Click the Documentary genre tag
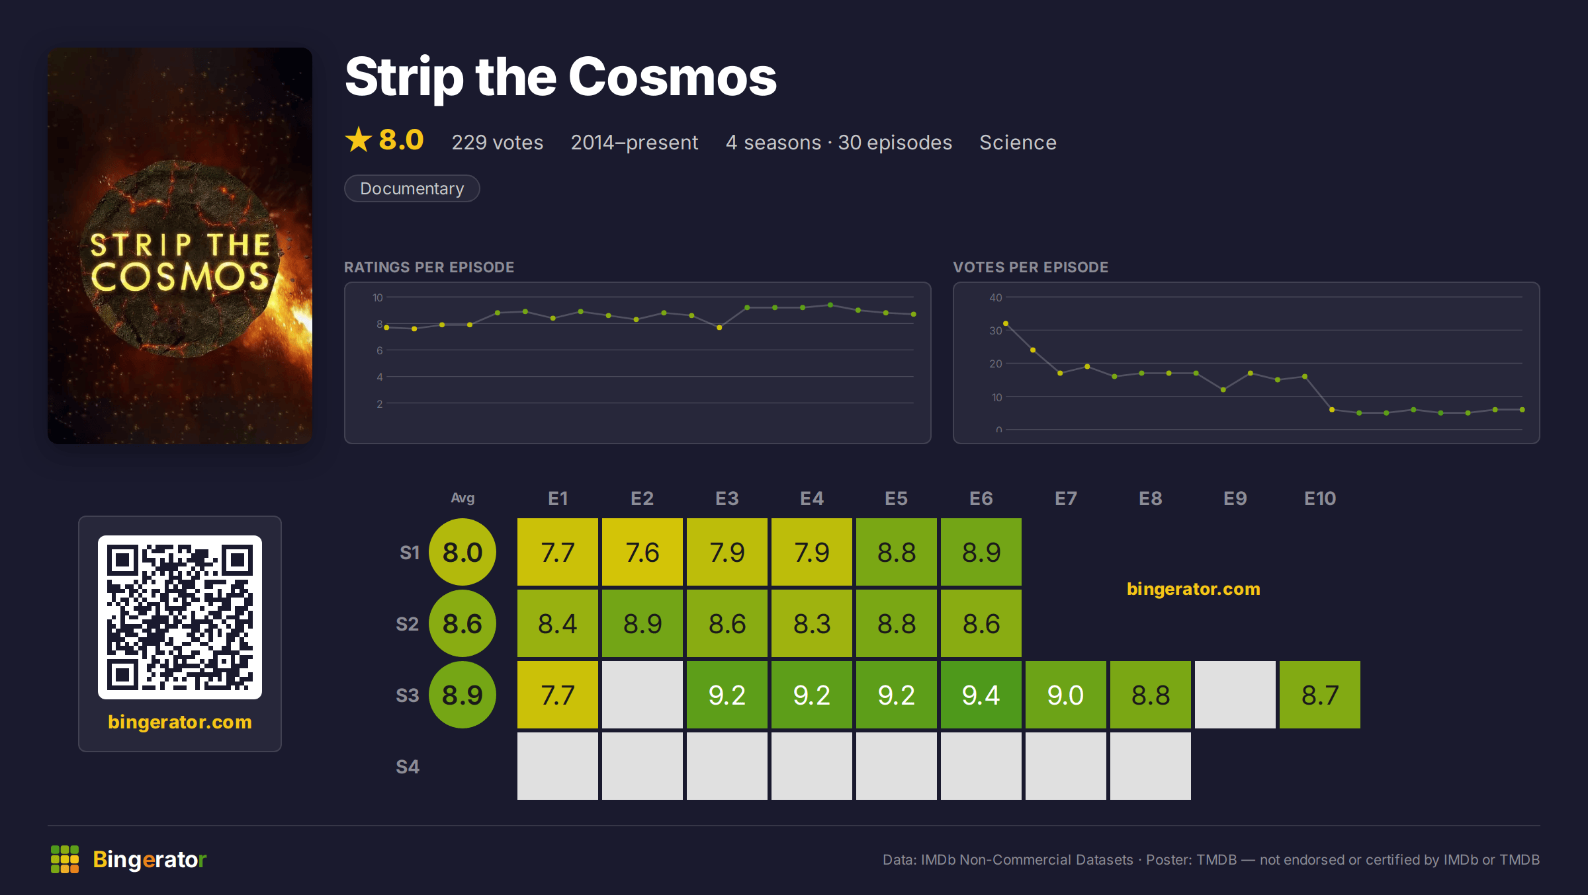The height and width of the screenshot is (895, 1588). click(x=412, y=188)
